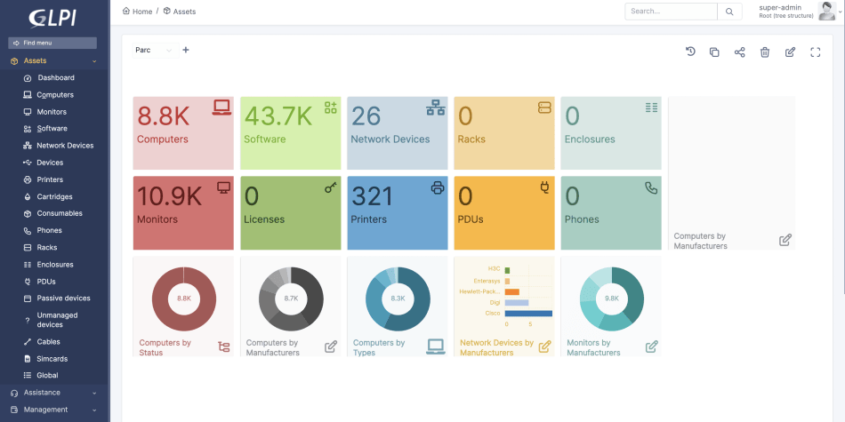Click Assets breadcrumb link
The height and width of the screenshot is (422, 845).
(x=184, y=12)
